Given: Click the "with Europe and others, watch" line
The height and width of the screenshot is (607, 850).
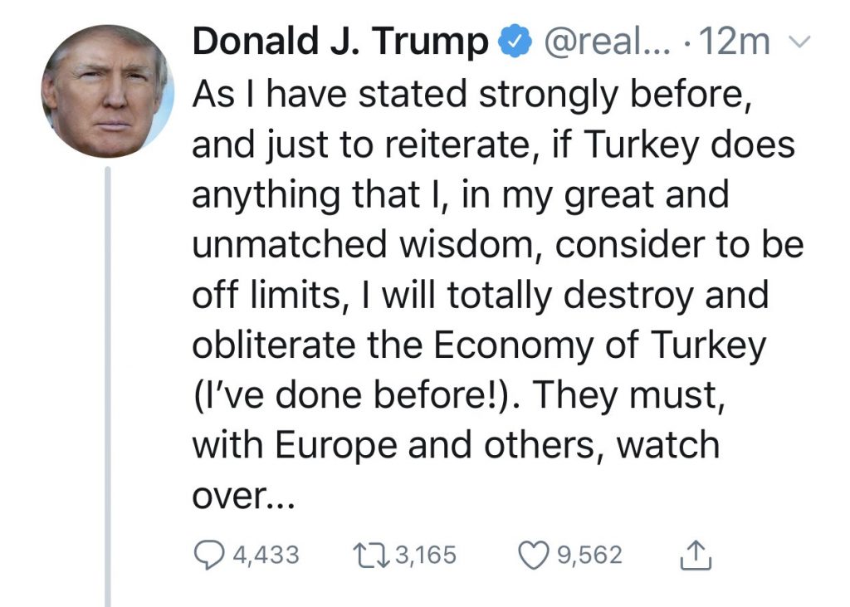Looking at the screenshot, I should pyautogui.click(x=455, y=447).
